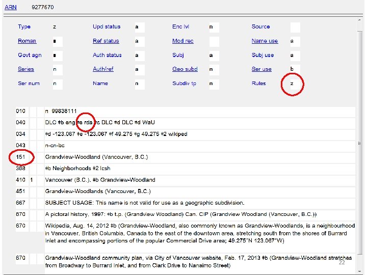Click the 451 Grandview-Woodlands field text
Screen dimensions: 367x275
click(98, 191)
